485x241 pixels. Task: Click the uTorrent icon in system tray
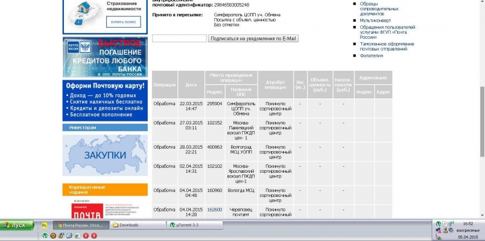point(439,223)
